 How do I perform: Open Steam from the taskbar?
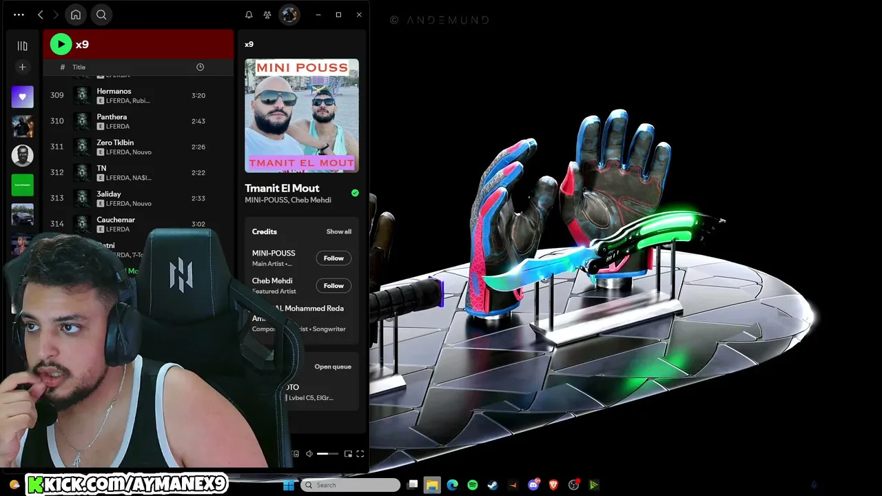point(493,485)
